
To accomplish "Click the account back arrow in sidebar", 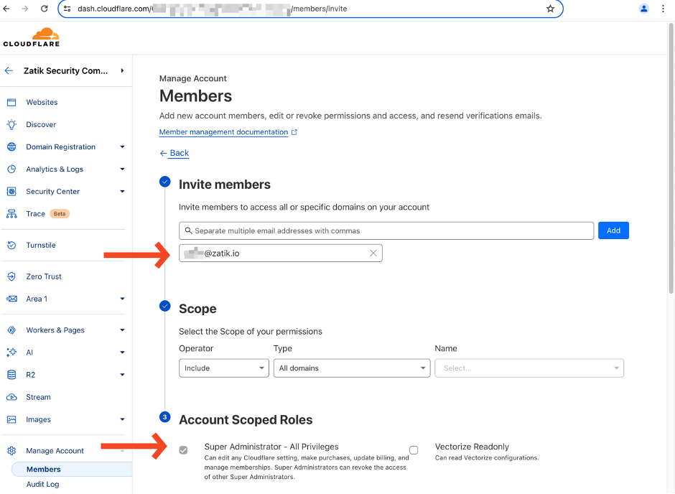I will (x=9, y=70).
